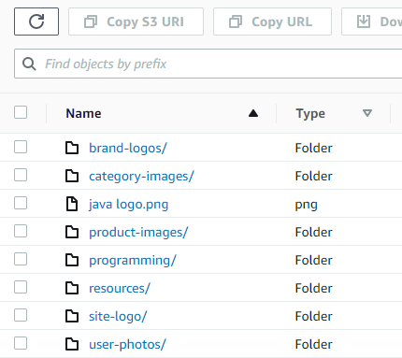Click the partially visible Download button
Image resolution: width=402 pixels, height=358 pixels.
point(372,21)
